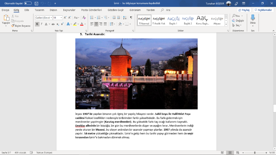276x155 pixels.
Task: Open the Seç select dropdown
Action: (x=237, y=25)
